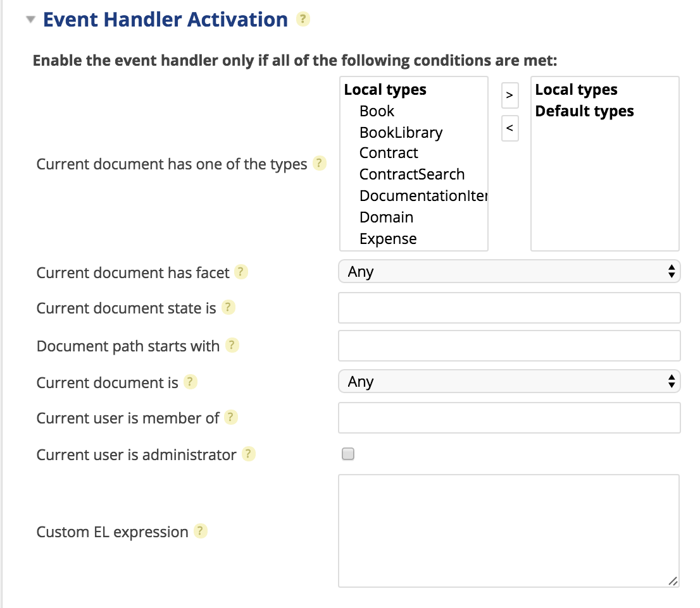Click the move-right arrow button

pyautogui.click(x=509, y=95)
